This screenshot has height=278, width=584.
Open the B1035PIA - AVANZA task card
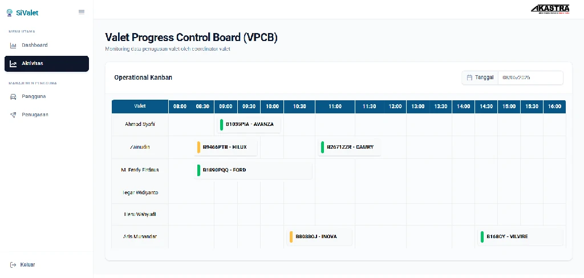[x=249, y=125]
